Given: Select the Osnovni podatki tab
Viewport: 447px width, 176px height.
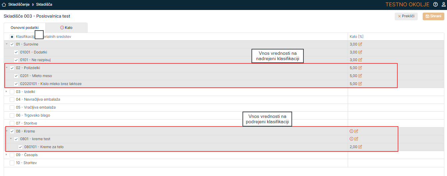Looking at the screenshot, I should coord(25,28).
